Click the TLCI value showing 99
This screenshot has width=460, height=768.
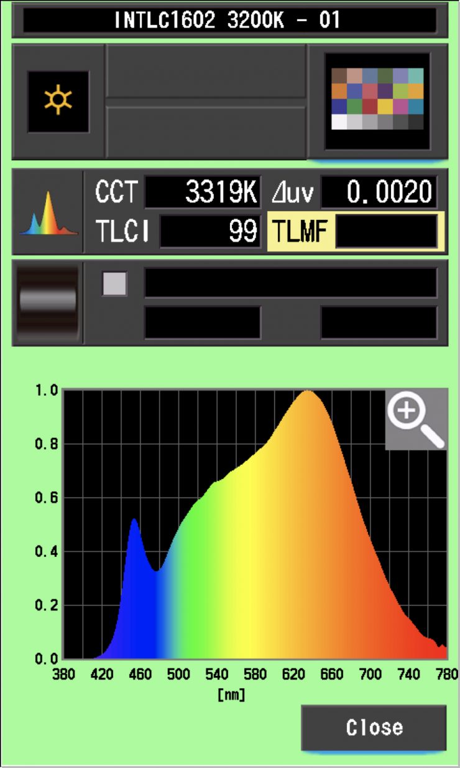tap(210, 232)
